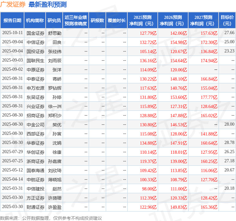Click the 华泰证券 institution cell
The image size is (236, 221).
click(35, 143)
